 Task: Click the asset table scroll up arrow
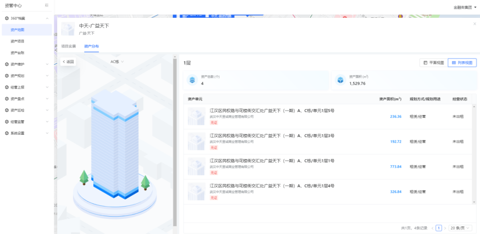474,107
